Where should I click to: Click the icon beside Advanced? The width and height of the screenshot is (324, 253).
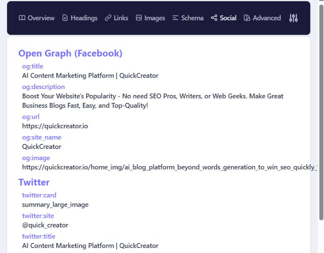coord(247,18)
